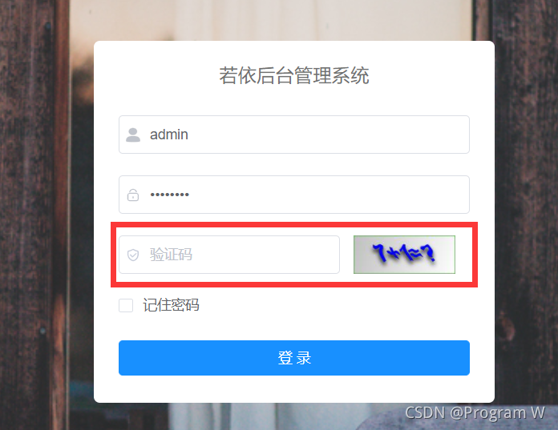Focus the 验证码 captcha input field
The image size is (558, 430).
(x=229, y=255)
